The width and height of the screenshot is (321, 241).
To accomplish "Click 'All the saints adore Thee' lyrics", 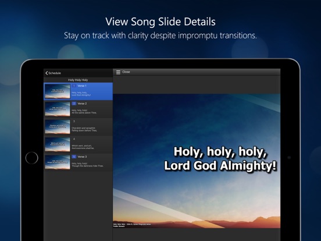I will (84, 113).
